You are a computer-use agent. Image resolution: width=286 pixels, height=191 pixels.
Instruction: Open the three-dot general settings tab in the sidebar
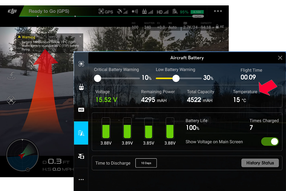pos(81,180)
